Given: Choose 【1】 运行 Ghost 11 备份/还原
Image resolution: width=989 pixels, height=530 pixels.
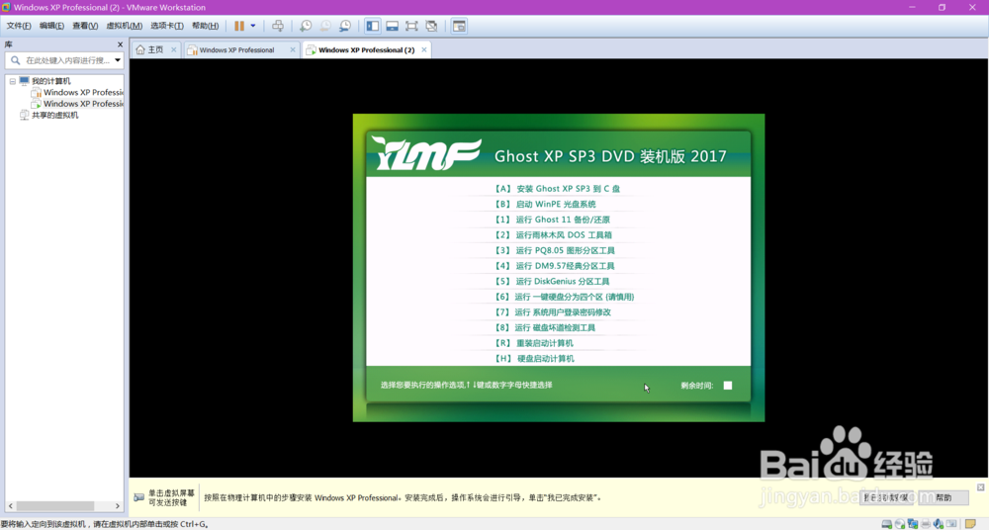Looking at the screenshot, I should [552, 220].
